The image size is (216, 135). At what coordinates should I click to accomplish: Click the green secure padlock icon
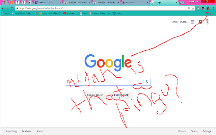[x=17, y=8]
